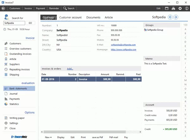The width and height of the screenshot is (190, 140).
Task: Click the Add... link beside Invoices & orders
Action: tap(70, 69)
